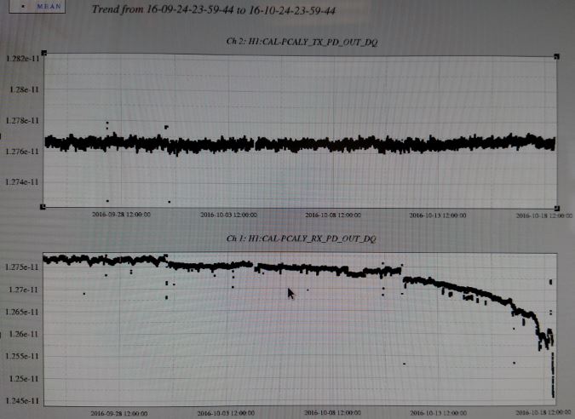
Task: Click the 1.275e-11 axis label in the Ch 1 plot
Action: point(21,267)
